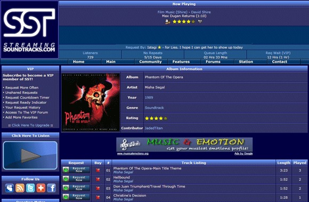This screenshot has width=309, height=202.
Task: Open the Music & Emotion banner ad
Action: [x=184, y=145]
